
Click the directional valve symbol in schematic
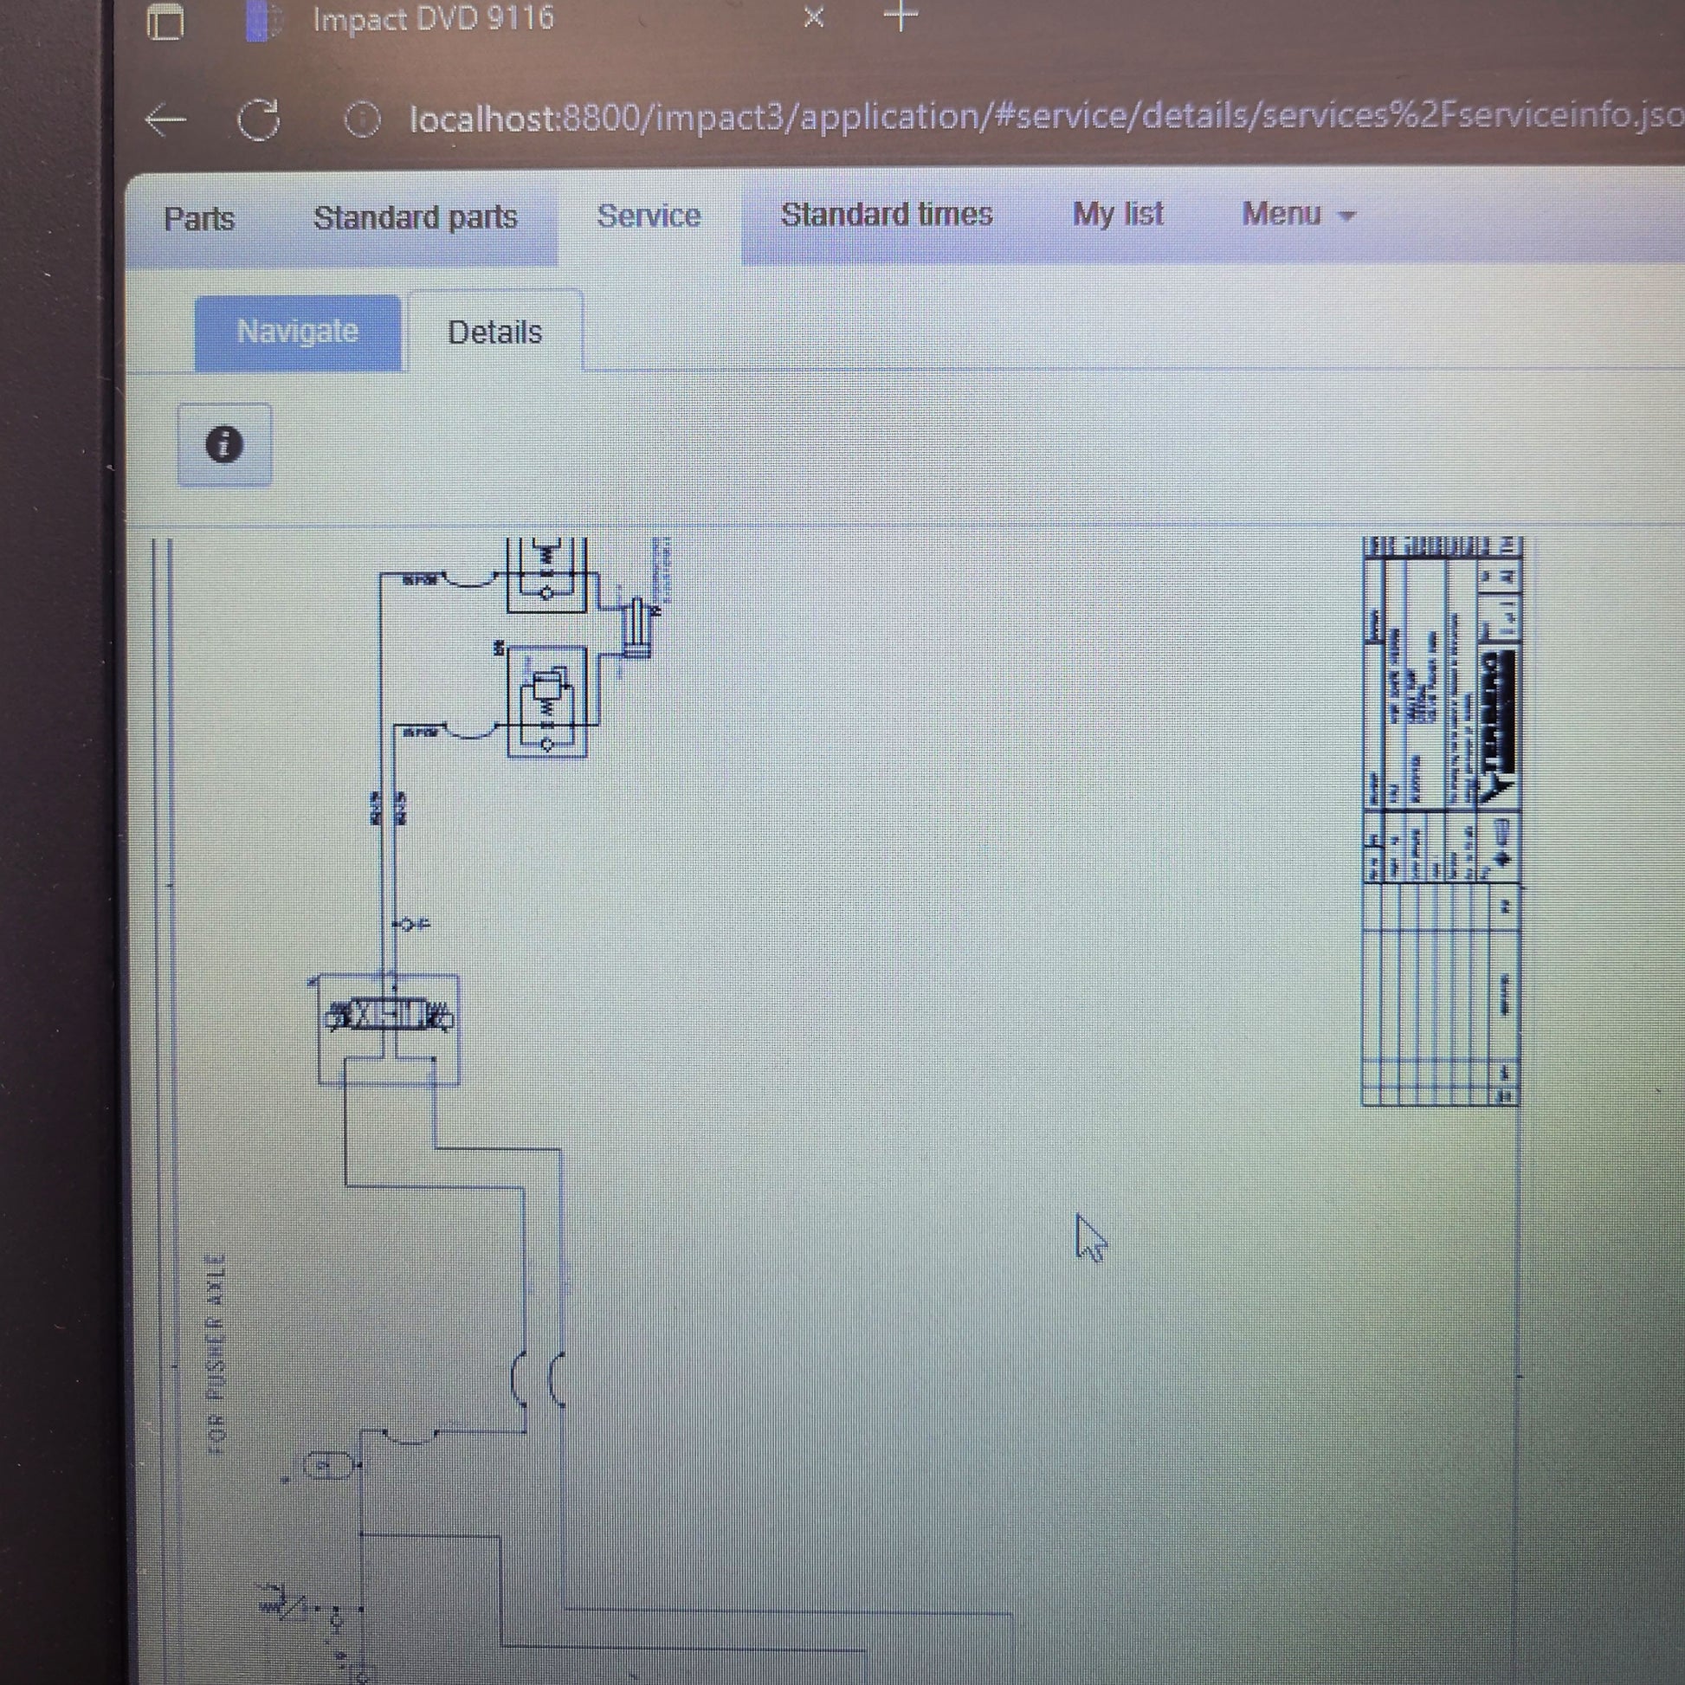click(389, 1017)
